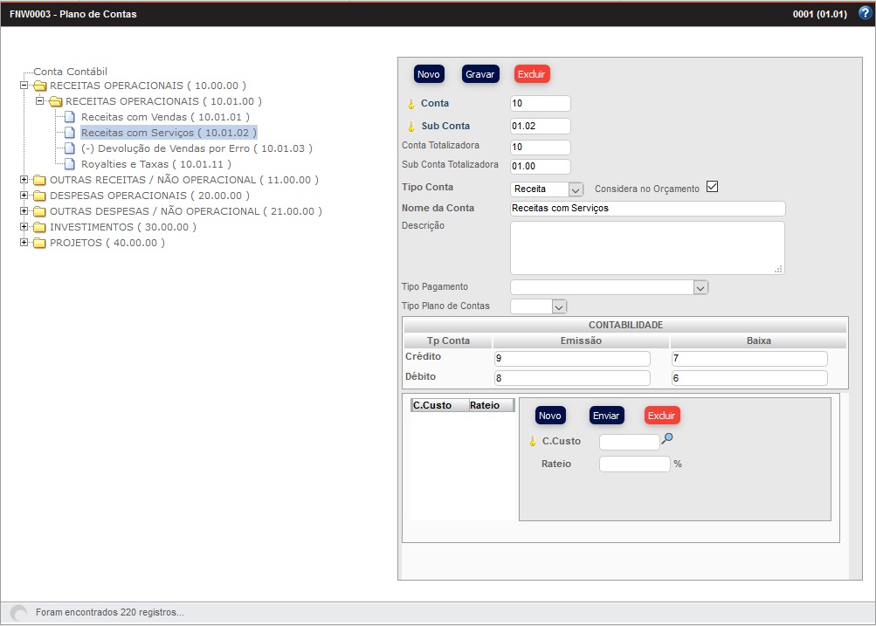The height and width of the screenshot is (626, 876).
Task: Click the Rateio percentage input field
Action: pos(634,464)
